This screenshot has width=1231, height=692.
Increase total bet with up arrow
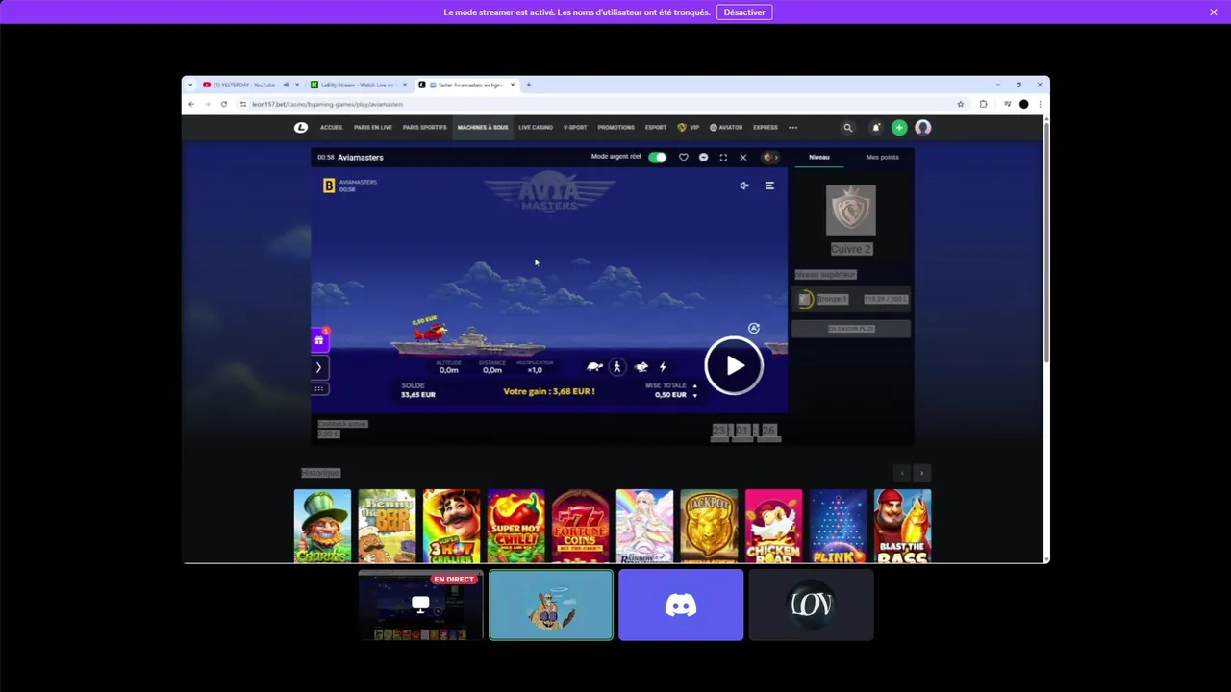[x=694, y=386]
